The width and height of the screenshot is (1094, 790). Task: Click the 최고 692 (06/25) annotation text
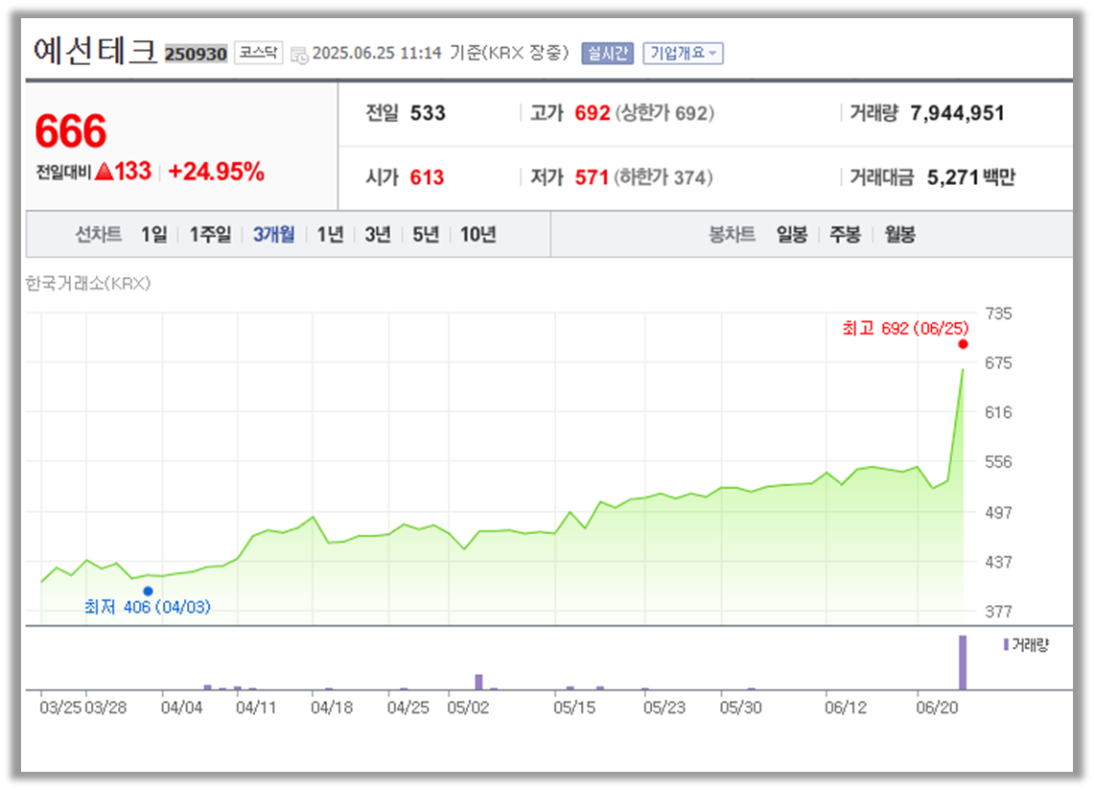[905, 328]
